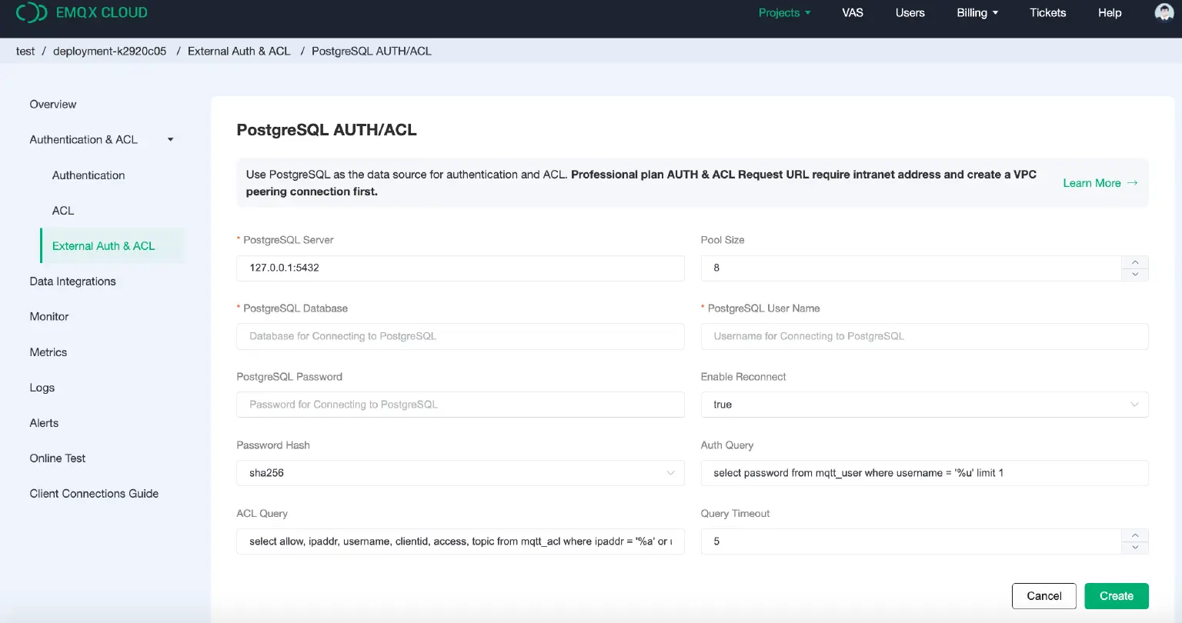Decrease Pool Size with the down arrow
Viewport: 1182px width, 623px height.
(1134, 274)
